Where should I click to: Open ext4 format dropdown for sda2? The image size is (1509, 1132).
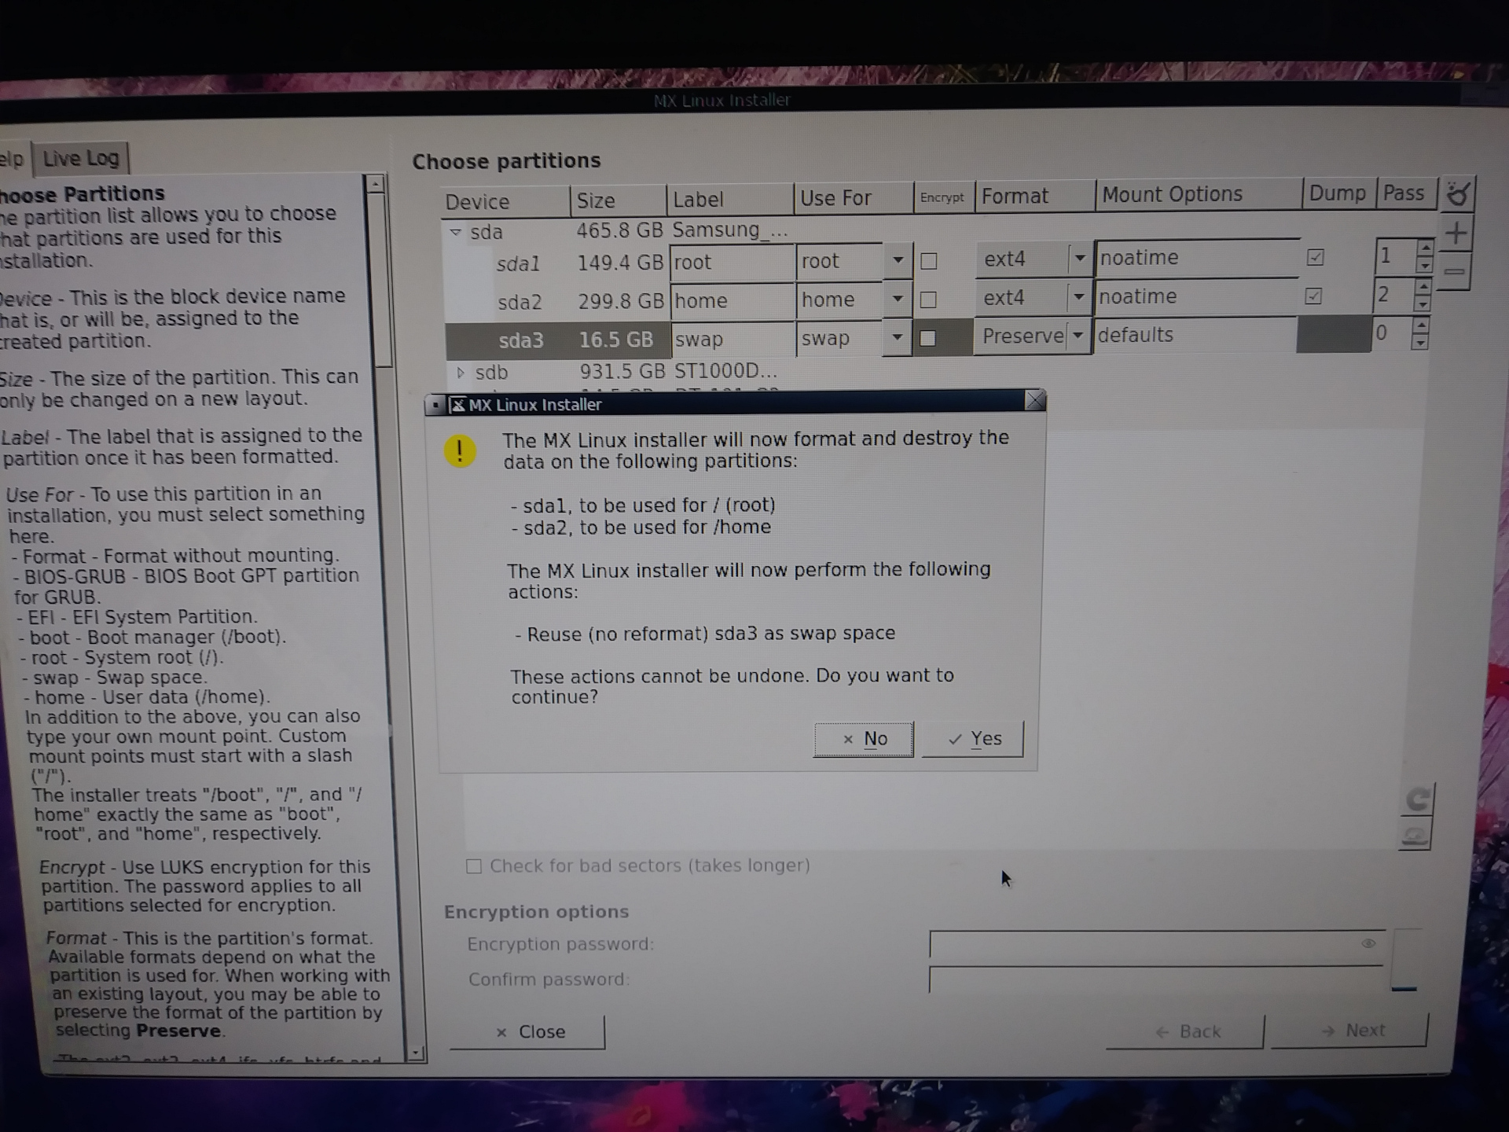click(x=1078, y=296)
